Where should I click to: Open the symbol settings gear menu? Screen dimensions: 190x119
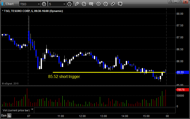pyautogui.click(x=44, y=4)
